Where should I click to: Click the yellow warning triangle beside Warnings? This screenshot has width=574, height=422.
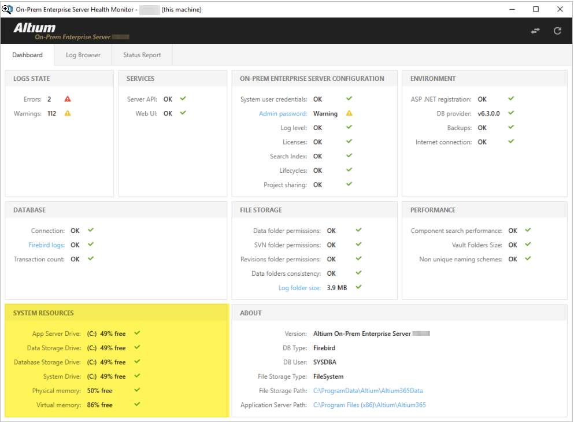click(68, 113)
